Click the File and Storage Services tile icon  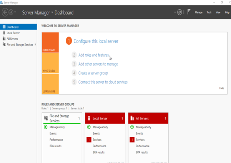(x=46, y=118)
